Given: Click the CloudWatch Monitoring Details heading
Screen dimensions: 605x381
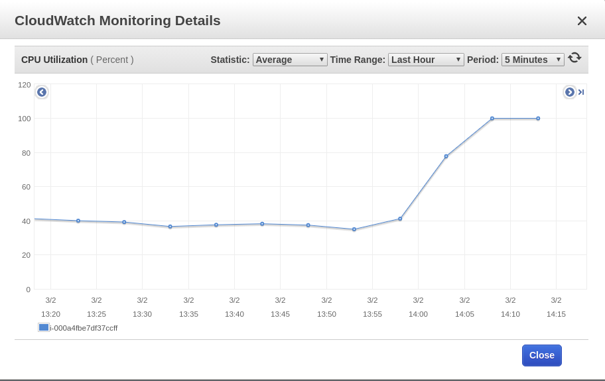Looking at the screenshot, I should 117,21.
